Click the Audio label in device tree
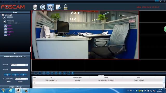166x93 pixels. (x=9, y=26)
